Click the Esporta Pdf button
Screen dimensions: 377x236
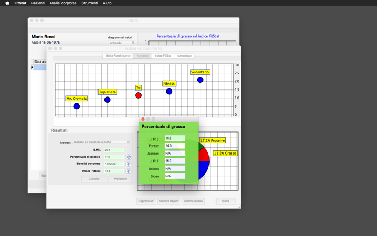point(146,201)
